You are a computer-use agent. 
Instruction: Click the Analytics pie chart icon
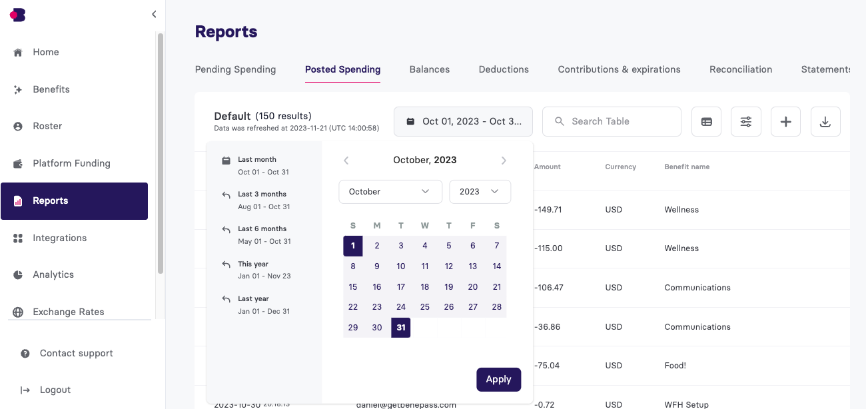pyautogui.click(x=18, y=275)
